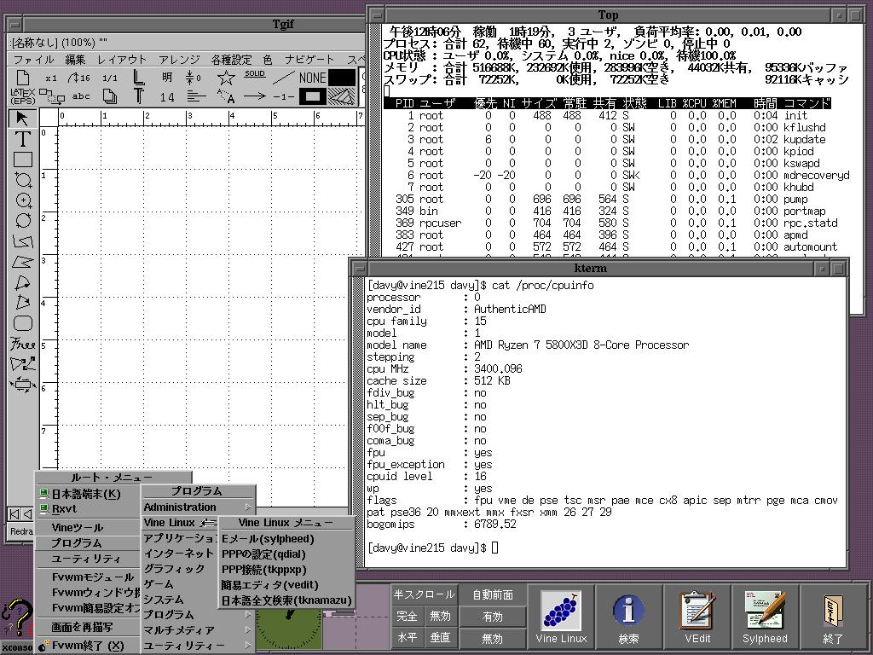Image resolution: width=873 pixels, height=655 pixels.
Task: Set 自動前面 to 有効
Action: pyautogui.click(x=492, y=617)
